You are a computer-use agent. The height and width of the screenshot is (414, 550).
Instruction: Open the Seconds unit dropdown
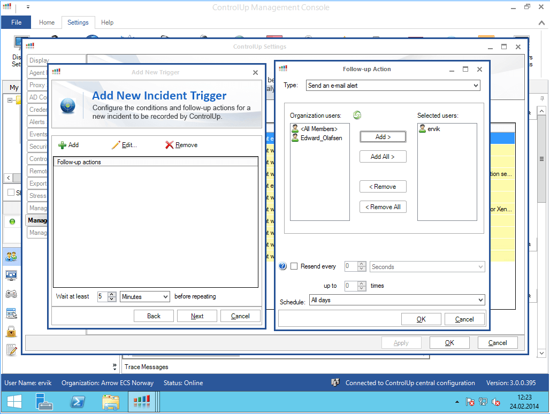pos(427,267)
